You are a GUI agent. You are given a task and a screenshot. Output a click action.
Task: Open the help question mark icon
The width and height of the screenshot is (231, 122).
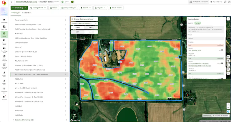click(x=225, y=2)
